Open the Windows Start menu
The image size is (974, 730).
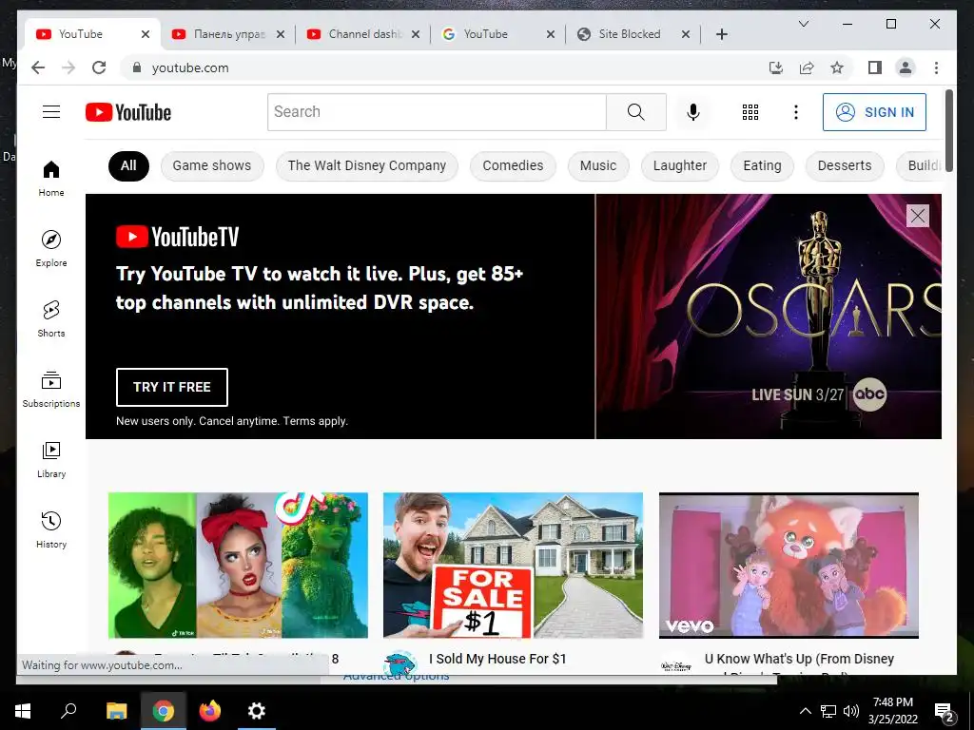point(23,711)
